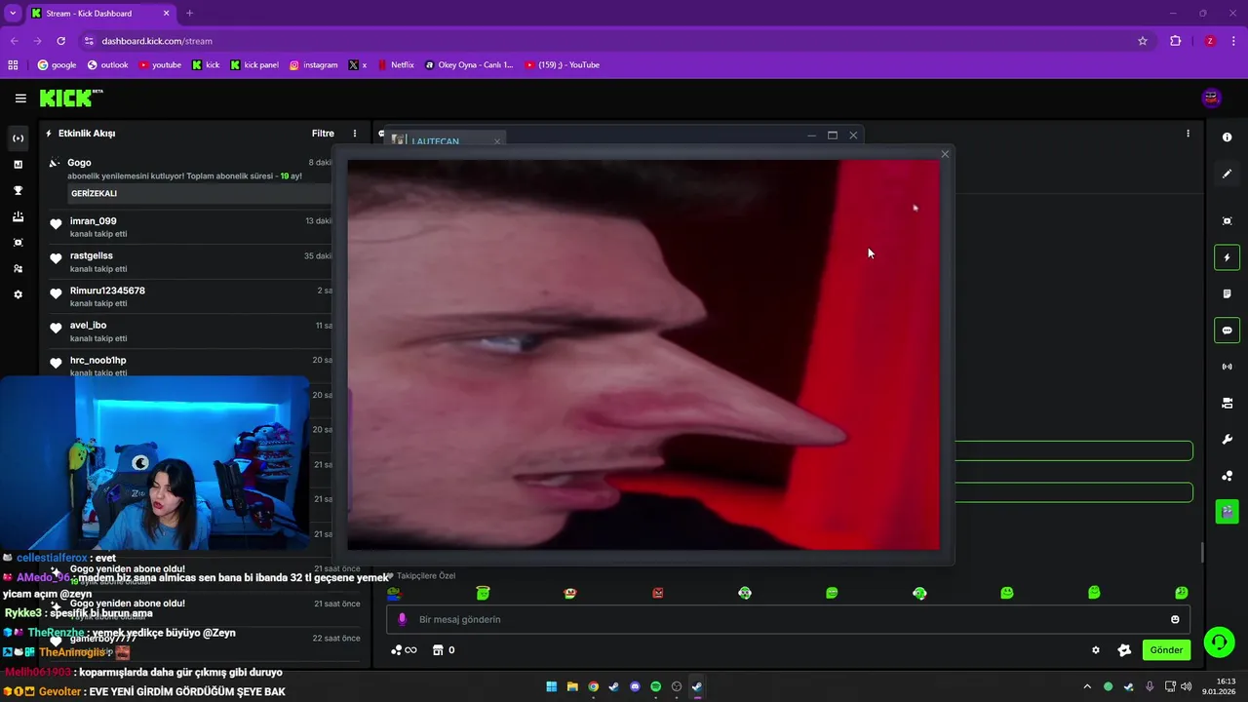
Task: Open the user avatar in Kick header
Action: coord(1212,97)
